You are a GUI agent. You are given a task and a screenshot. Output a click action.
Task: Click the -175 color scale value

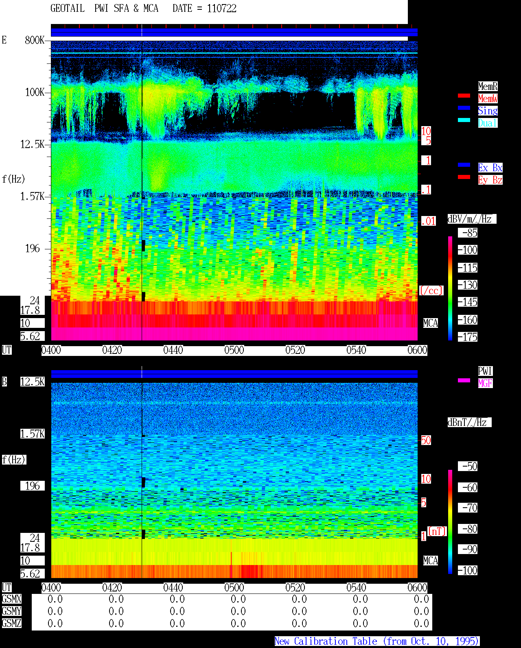click(x=468, y=337)
